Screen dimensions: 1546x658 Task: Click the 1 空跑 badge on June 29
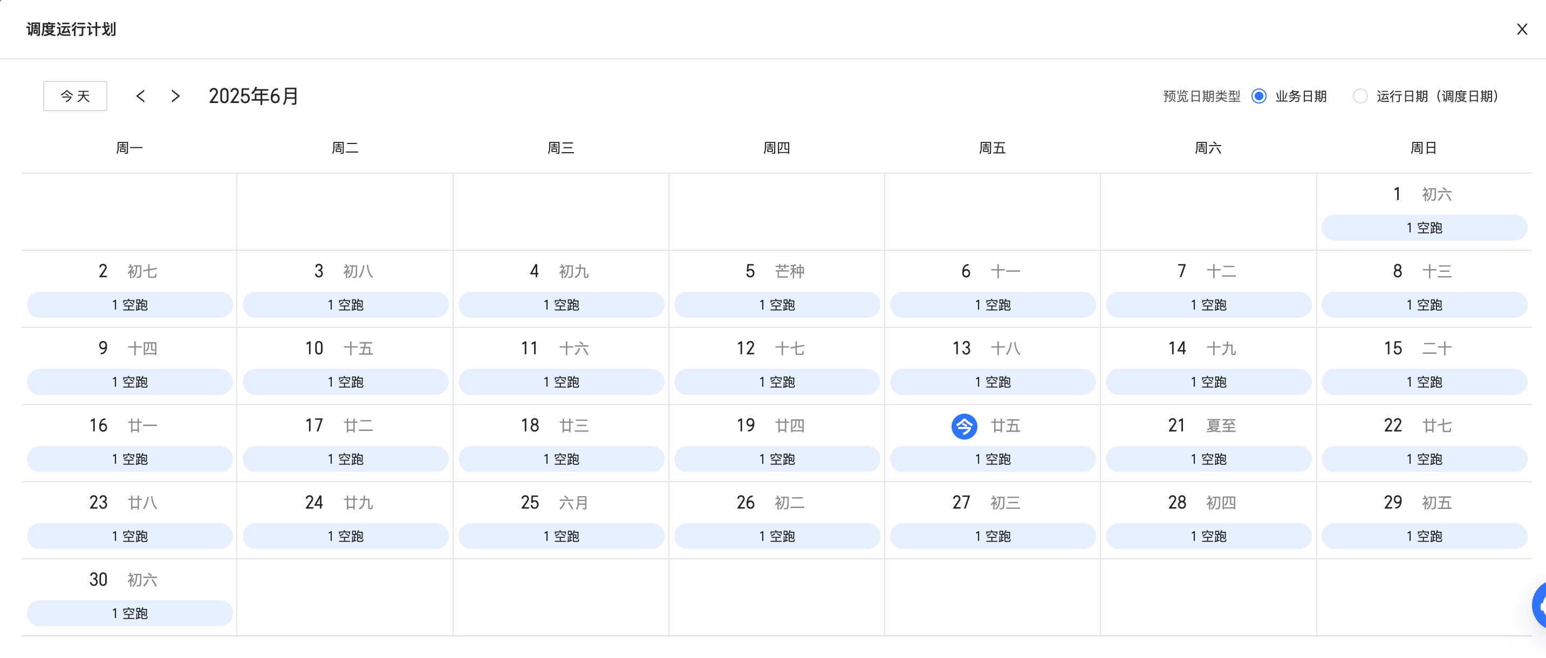[1424, 536]
